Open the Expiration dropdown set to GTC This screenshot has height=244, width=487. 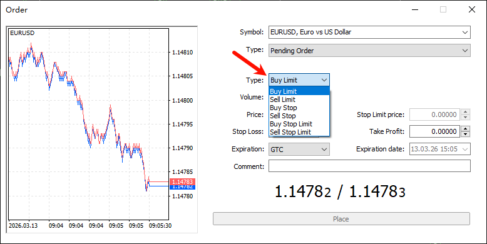(x=299, y=150)
